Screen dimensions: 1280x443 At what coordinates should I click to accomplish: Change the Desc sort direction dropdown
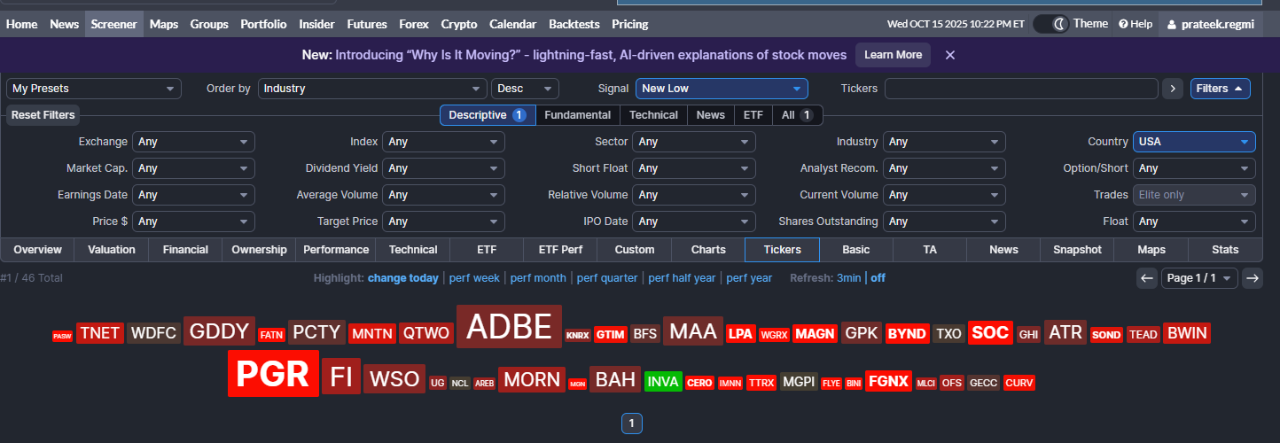tap(525, 89)
